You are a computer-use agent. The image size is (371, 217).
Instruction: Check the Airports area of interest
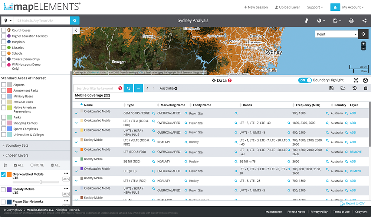point(3,85)
